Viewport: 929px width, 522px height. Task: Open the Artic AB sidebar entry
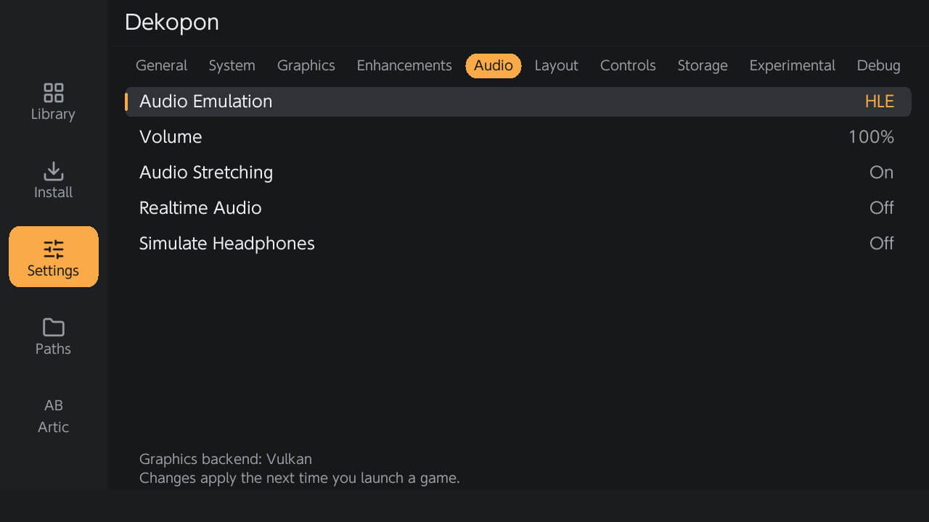54,416
